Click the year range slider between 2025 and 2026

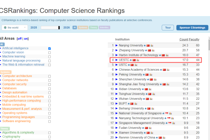point(50,27)
